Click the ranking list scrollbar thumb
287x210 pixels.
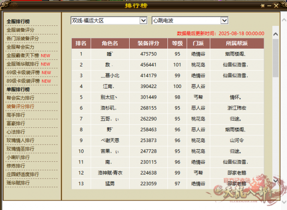[276, 58]
